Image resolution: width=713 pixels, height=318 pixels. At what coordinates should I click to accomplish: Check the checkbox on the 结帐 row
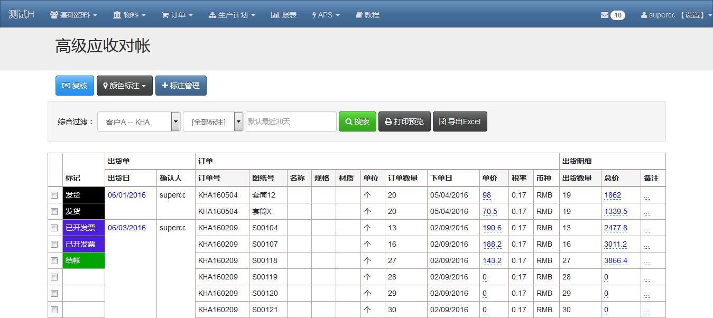pyautogui.click(x=54, y=260)
